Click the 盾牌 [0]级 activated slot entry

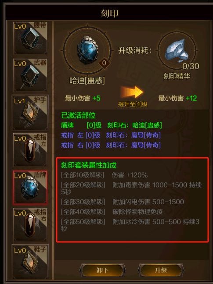click(x=112, y=125)
